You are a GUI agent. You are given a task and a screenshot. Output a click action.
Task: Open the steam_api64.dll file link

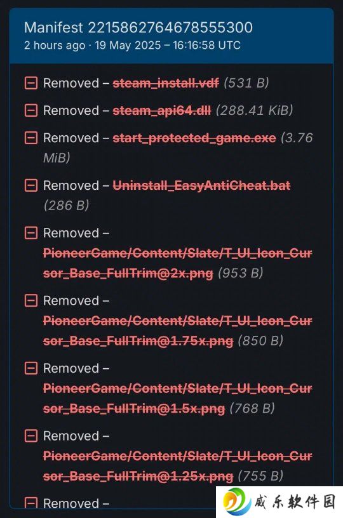tap(162, 110)
